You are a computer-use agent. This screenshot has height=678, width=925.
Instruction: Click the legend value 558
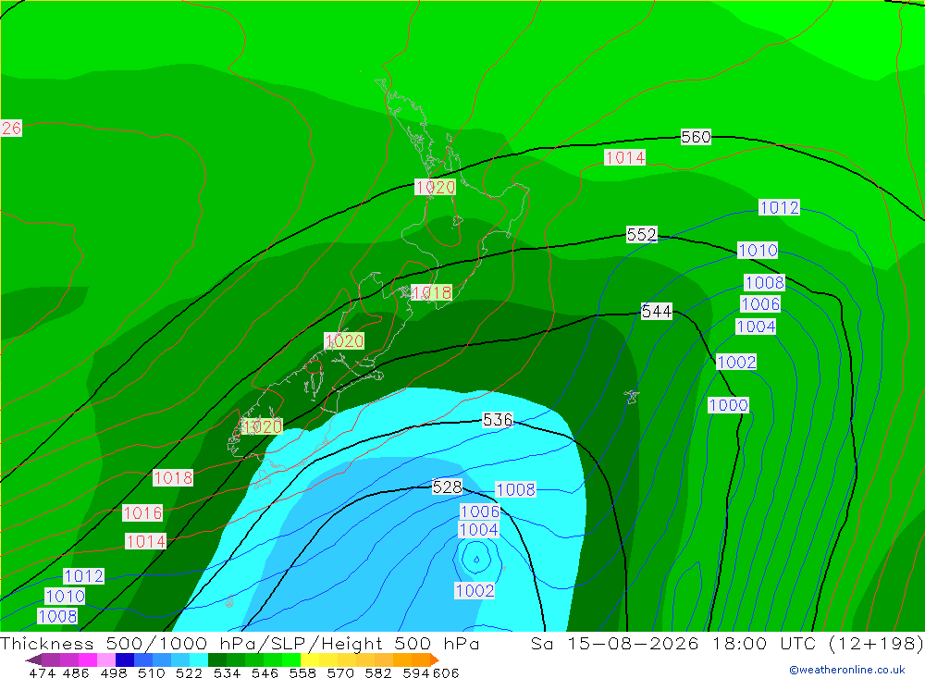point(302,672)
